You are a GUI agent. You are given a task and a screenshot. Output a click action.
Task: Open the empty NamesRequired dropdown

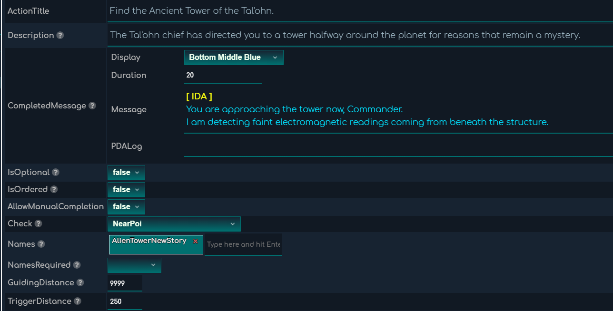(x=134, y=265)
